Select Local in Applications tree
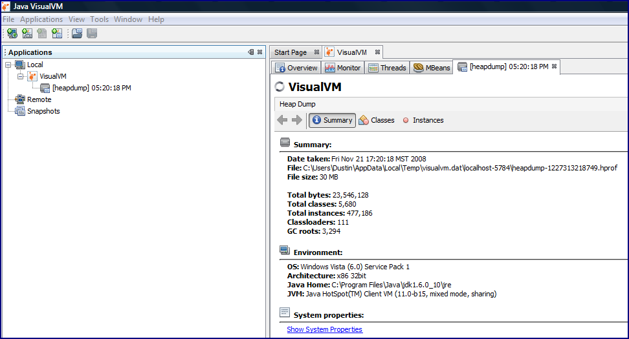This screenshot has width=629, height=339. (x=35, y=65)
